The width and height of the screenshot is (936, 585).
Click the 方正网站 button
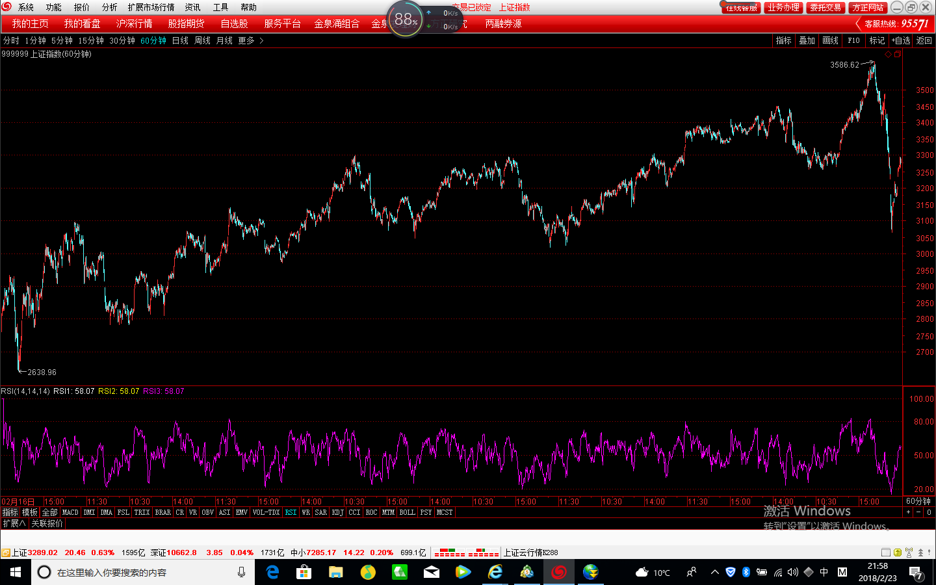[868, 7]
